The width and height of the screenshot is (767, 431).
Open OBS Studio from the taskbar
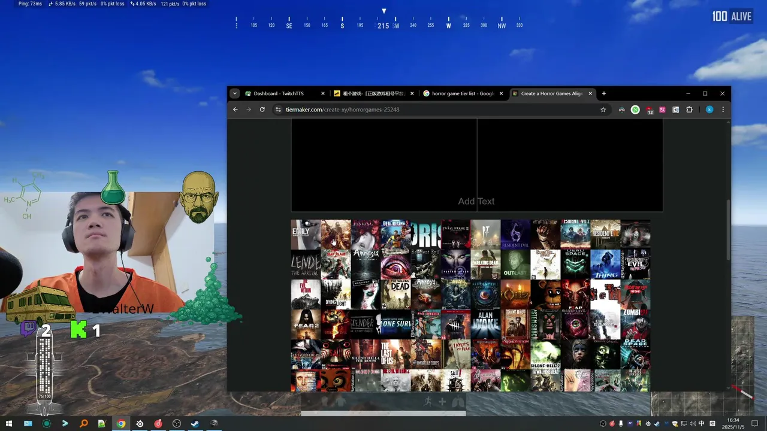point(177,423)
